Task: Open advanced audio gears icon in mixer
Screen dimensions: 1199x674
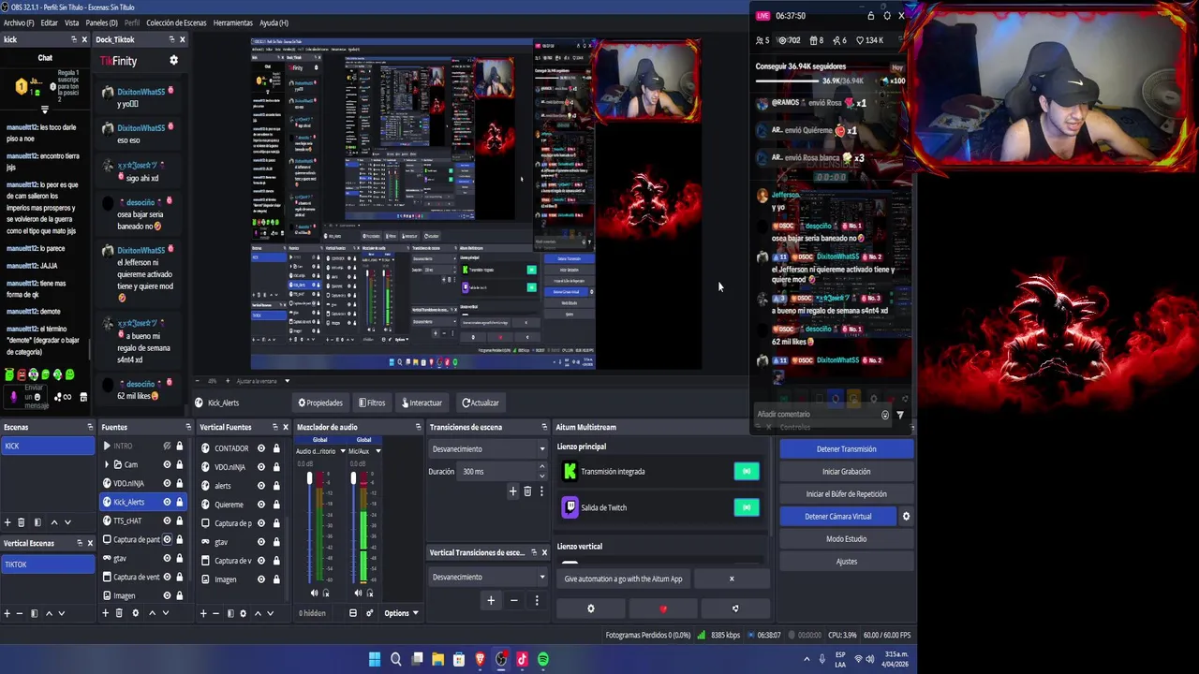Action: 369,613
